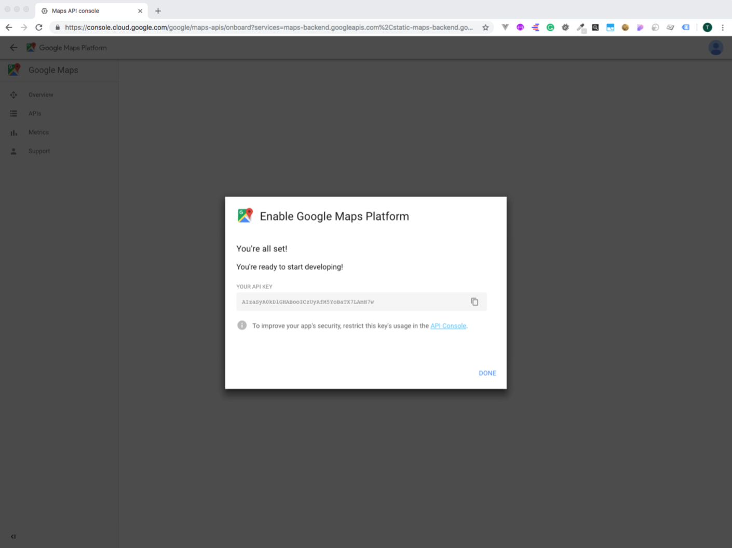The height and width of the screenshot is (548, 732).
Task: Select the API key text field
Action: pos(361,302)
